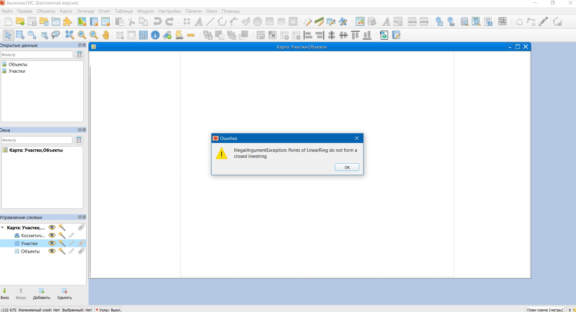Open the Таблица menu
The width and height of the screenshot is (576, 312).
[124, 11]
